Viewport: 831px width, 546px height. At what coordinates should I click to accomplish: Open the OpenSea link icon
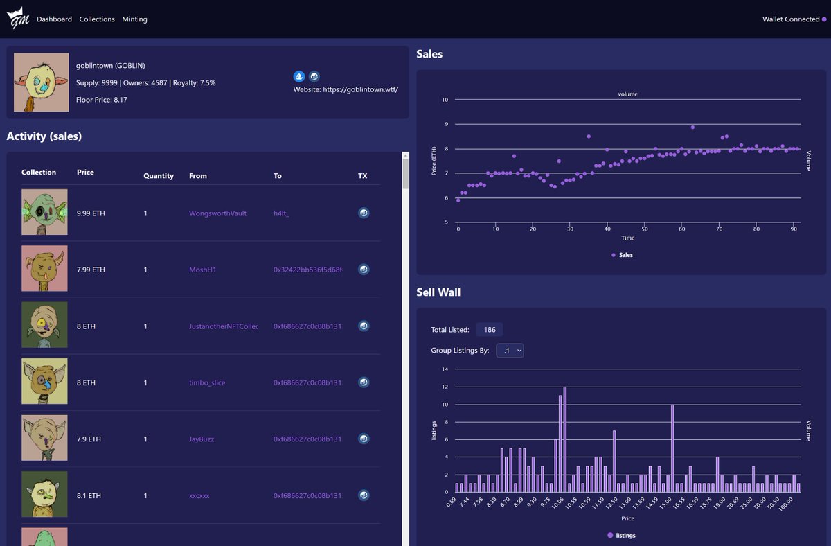point(300,76)
